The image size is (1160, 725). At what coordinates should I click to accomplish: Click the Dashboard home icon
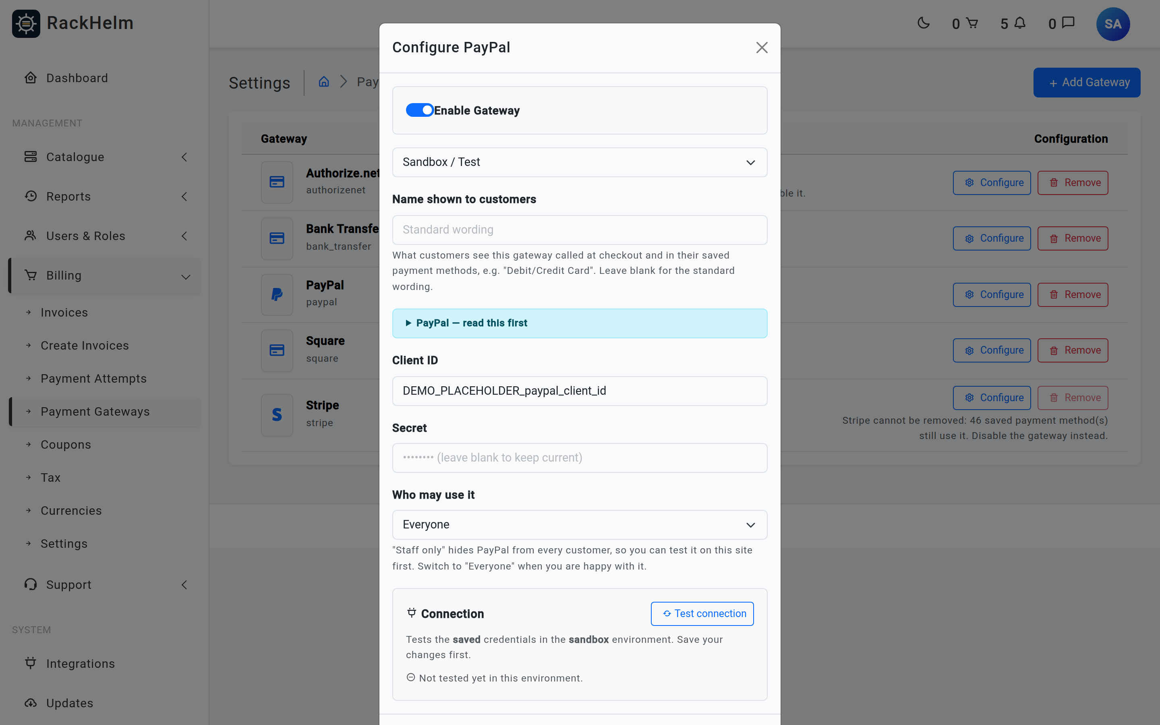[31, 78]
